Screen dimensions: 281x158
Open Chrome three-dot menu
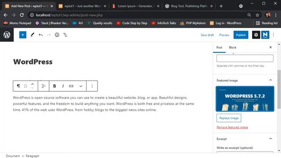[x=276, y=15]
